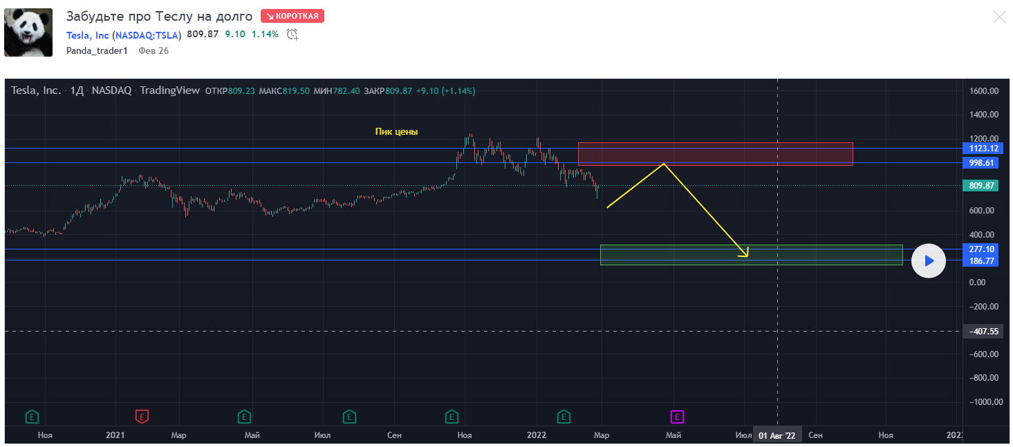The height and width of the screenshot is (447, 1013).
Task: Select the 1123.12 price level label
Action: [981, 149]
